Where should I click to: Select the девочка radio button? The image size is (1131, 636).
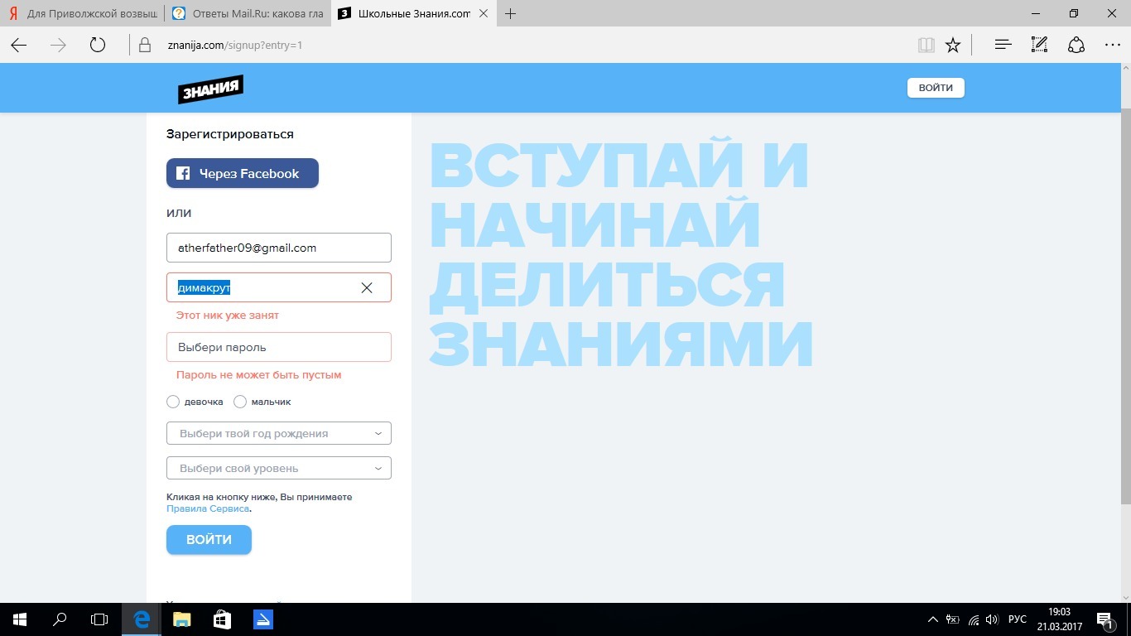(x=173, y=402)
